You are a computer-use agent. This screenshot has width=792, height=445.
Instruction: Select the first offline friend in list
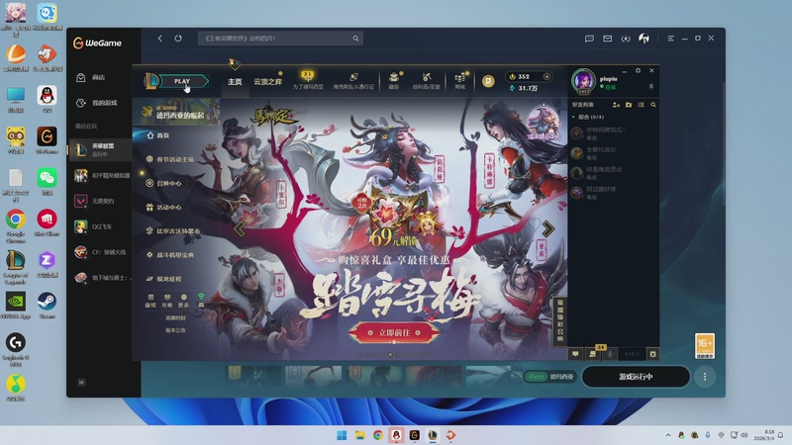pos(614,133)
